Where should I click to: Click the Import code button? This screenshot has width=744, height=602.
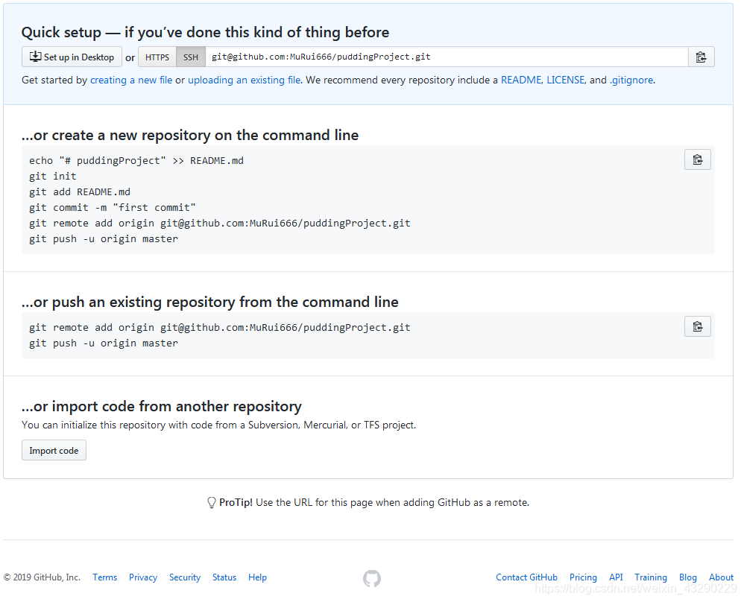[54, 450]
